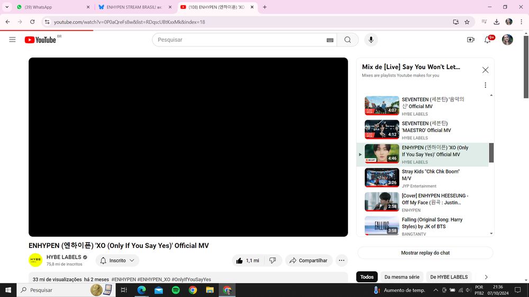Screen dimensions: 529x297
Task: Play SEVENTEEN 'MAESTRO' Official MV
Action: tap(422, 130)
